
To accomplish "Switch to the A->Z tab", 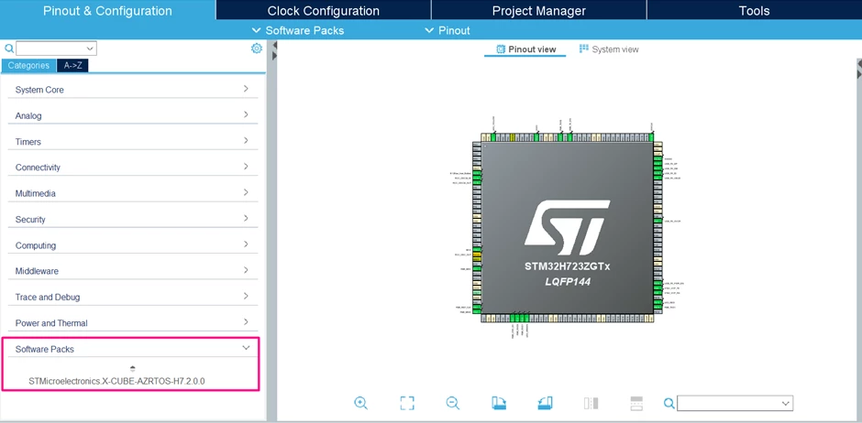I will pos(72,65).
